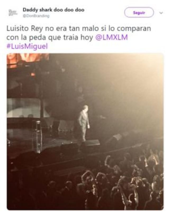Click the words Luisito Rey in the tweet

click(x=25, y=29)
